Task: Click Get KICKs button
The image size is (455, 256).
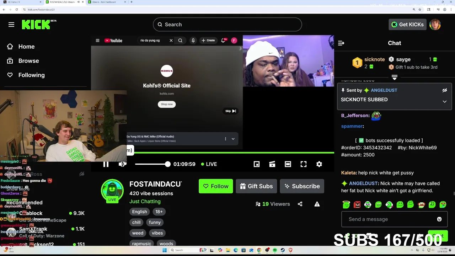Action: (x=407, y=25)
